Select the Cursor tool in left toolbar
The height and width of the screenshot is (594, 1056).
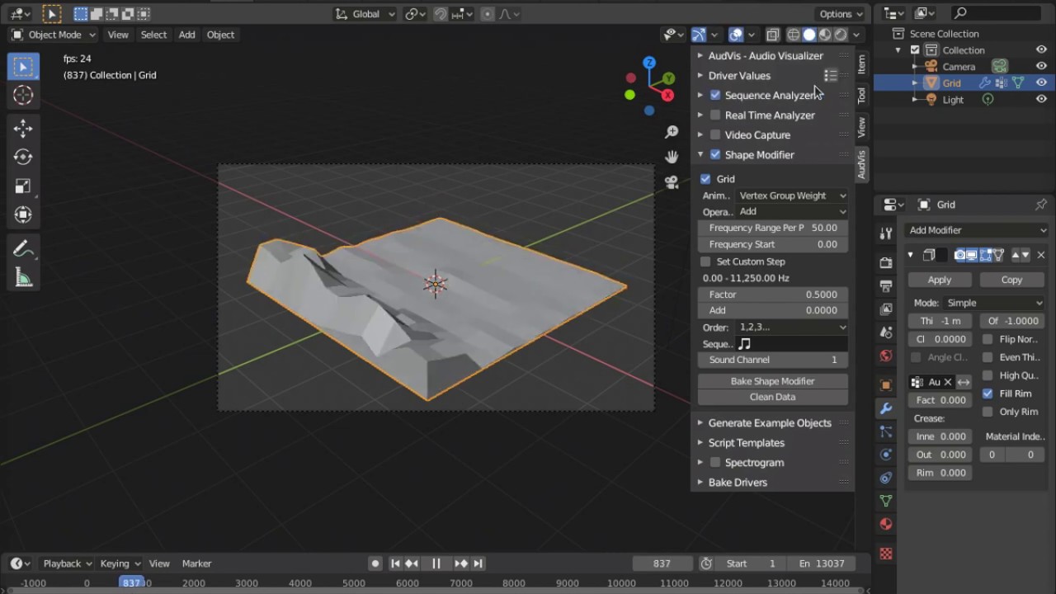click(x=23, y=96)
